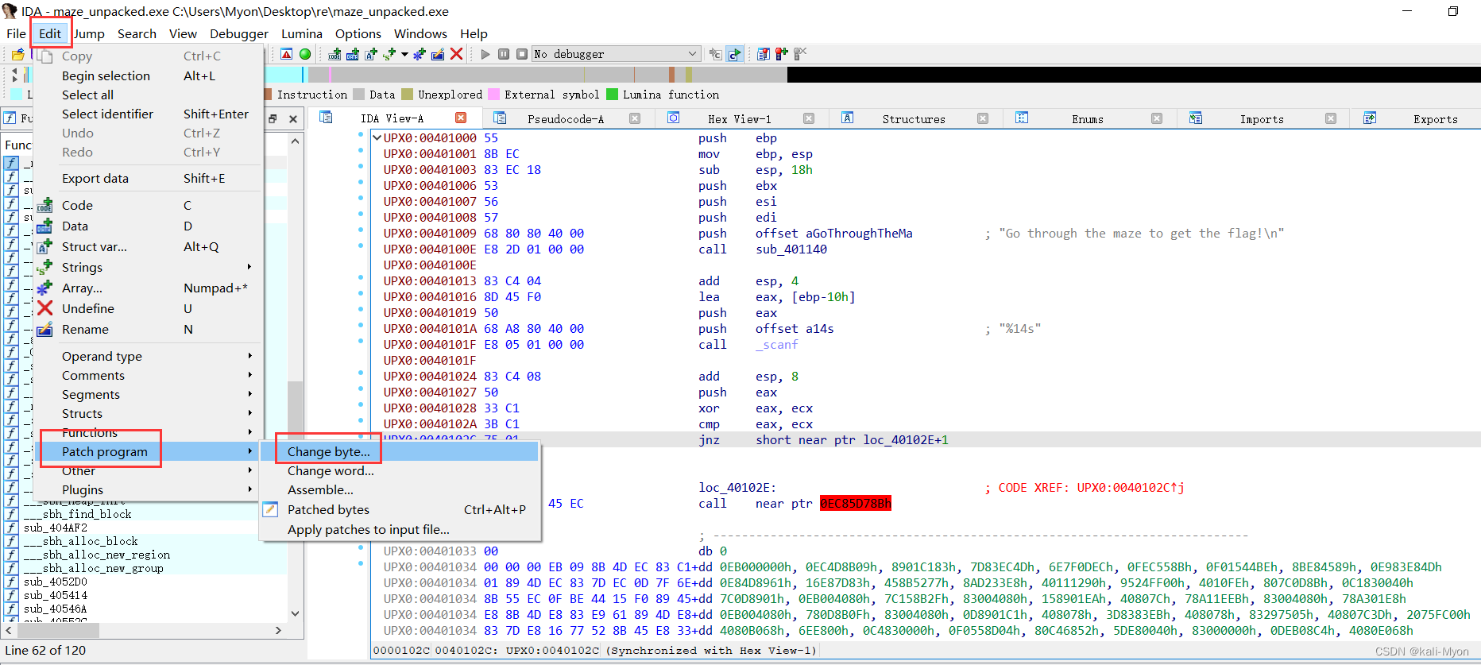Image resolution: width=1481 pixels, height=665 pixels.
Task: Expand the Plugins submenu
Action: click(x=149, y=489)
